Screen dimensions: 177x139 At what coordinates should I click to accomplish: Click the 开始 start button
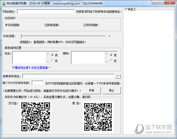[x=92, y=90]
